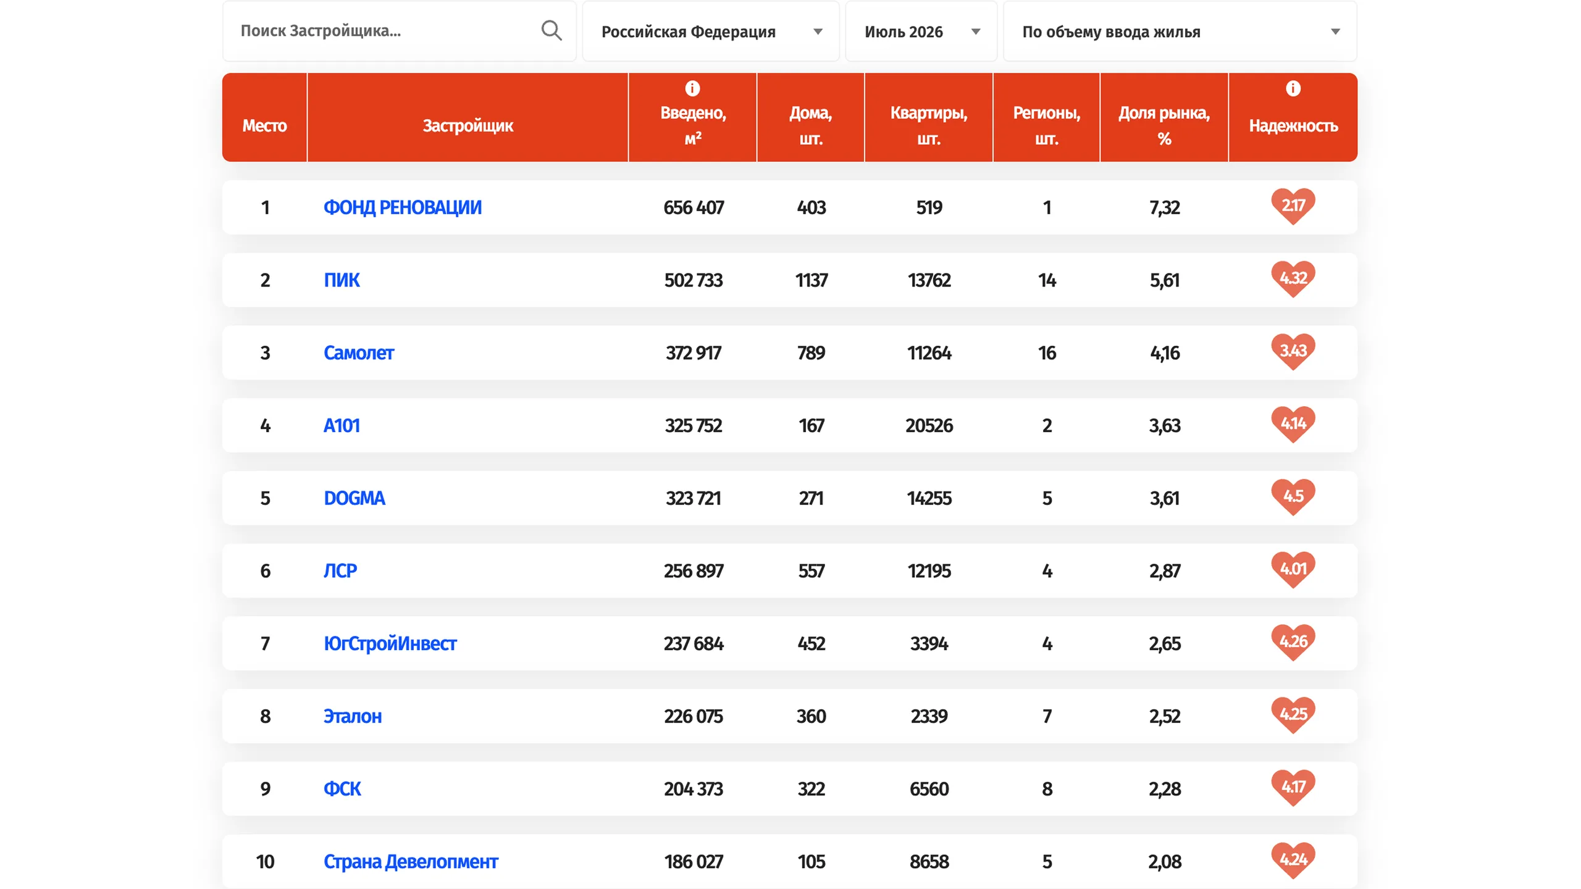The height and width of the screenshot is (889, 1581).
Task: Open the Эталон developer link
Action: pos(352,717)
